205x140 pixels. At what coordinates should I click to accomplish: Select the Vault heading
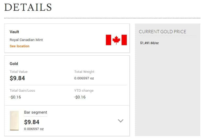tap(14, 32)
